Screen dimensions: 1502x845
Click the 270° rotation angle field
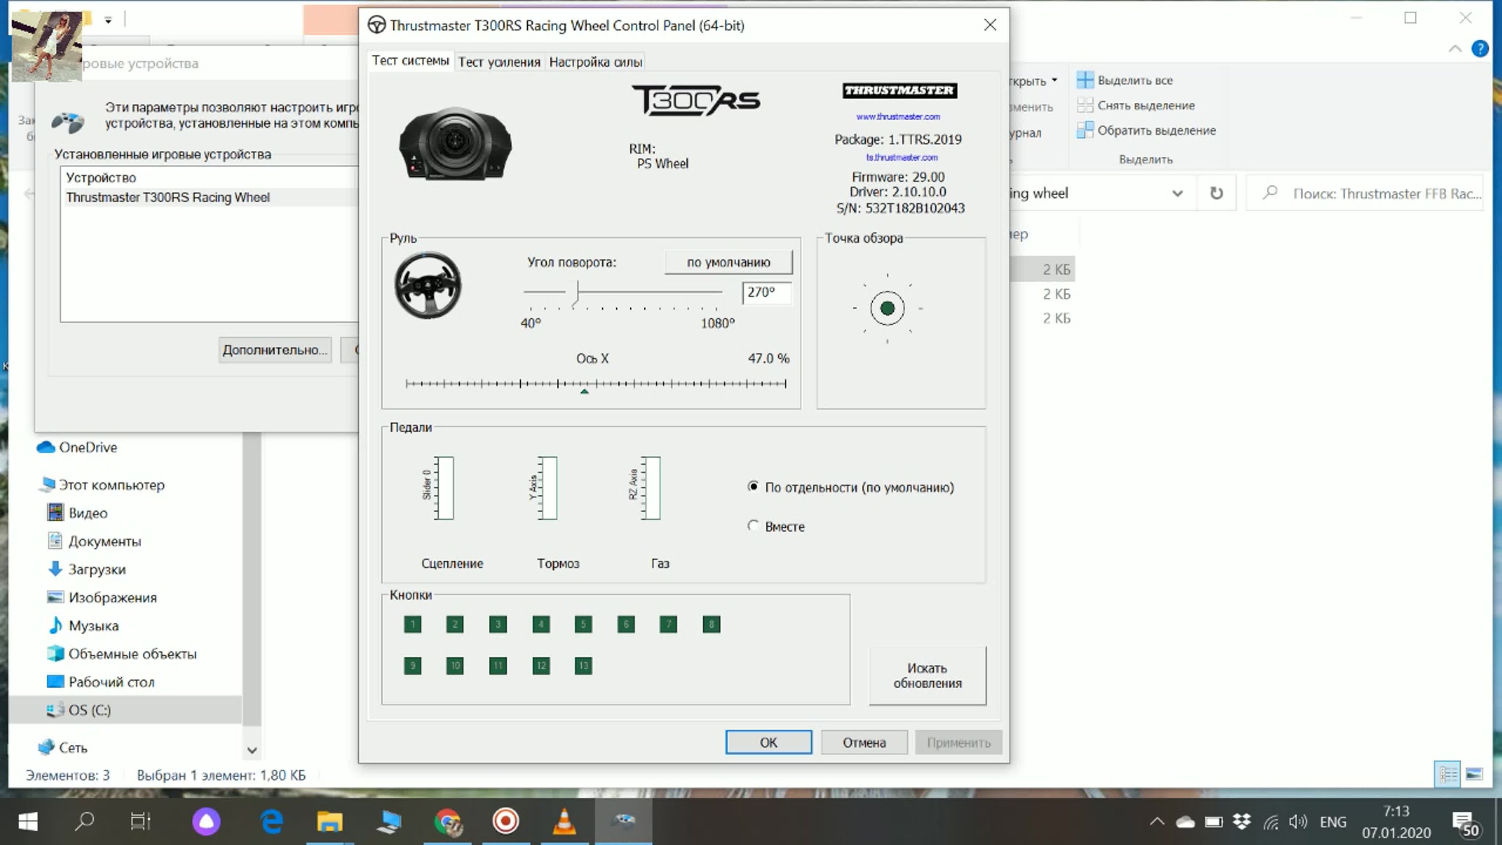click(766, 292)
